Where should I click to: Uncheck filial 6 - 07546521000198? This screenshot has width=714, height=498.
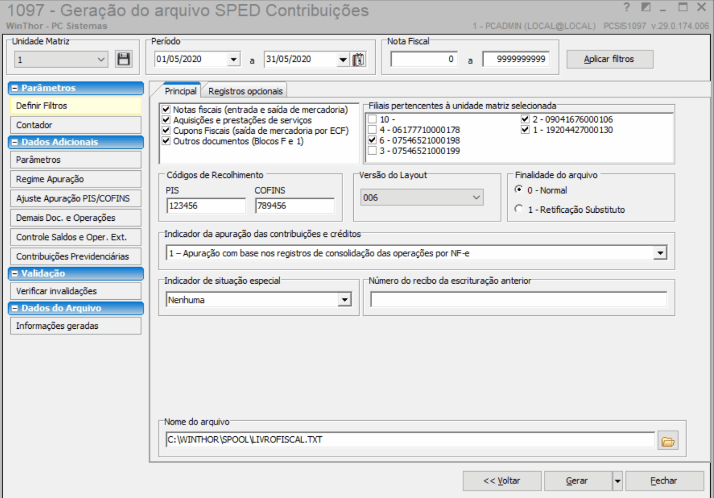tap(372, 140)
